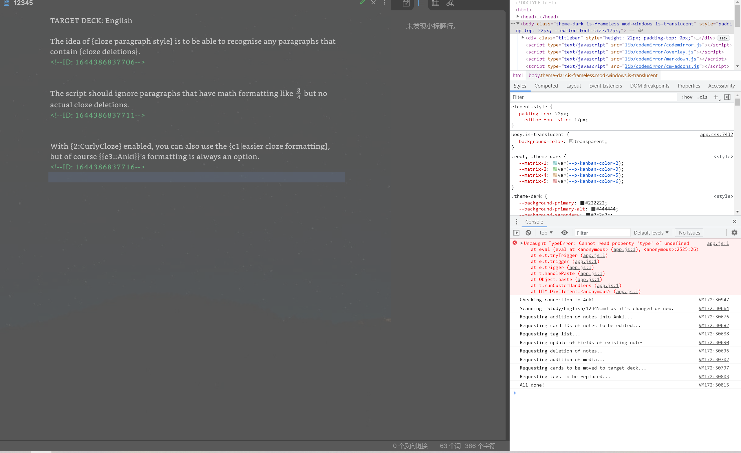The height and width of the screenshot is (453, 741).
Task: Open the more options menu in Obsidian toolbar
Action: tap(384, 3)
